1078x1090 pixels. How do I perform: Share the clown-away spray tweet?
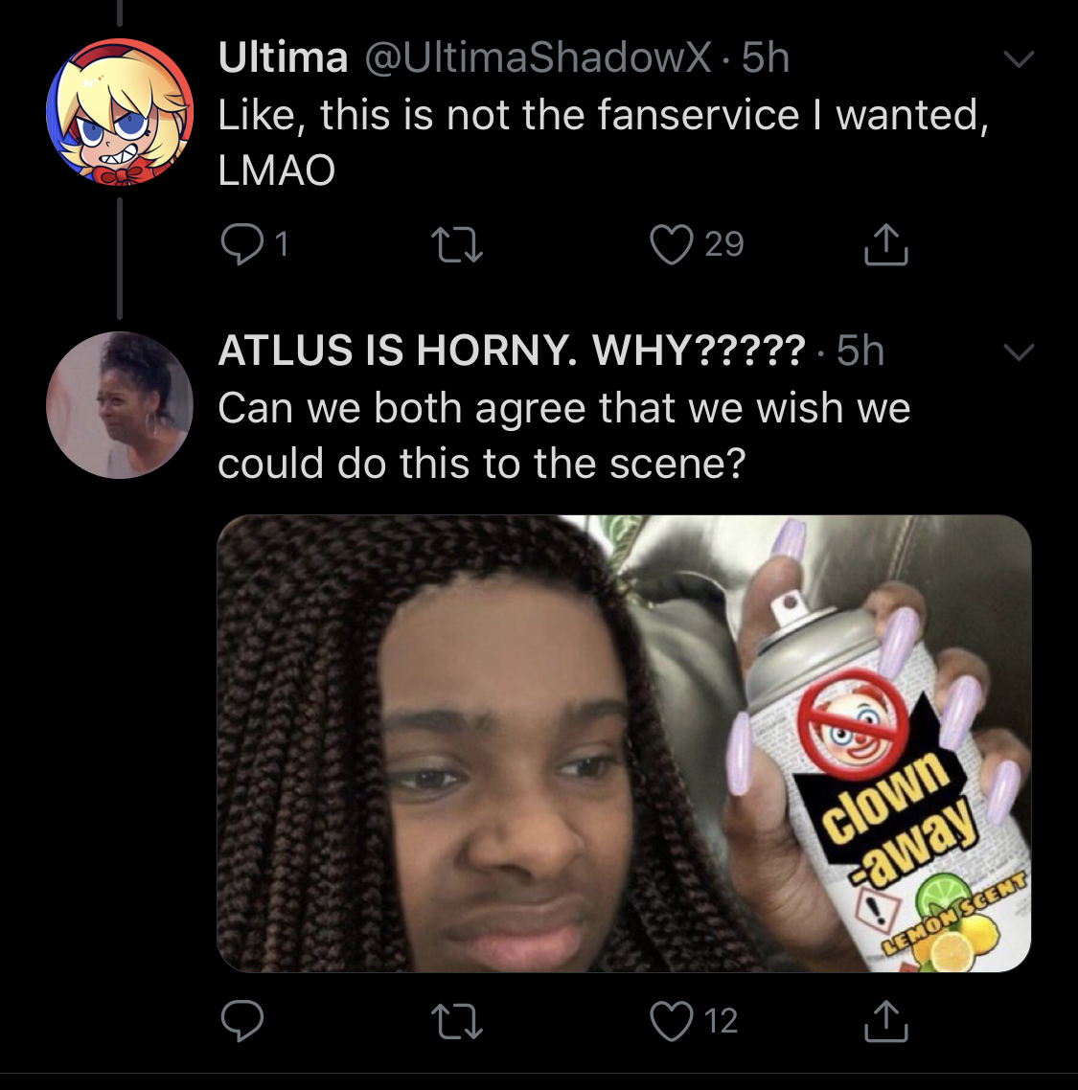(886, 1020)
